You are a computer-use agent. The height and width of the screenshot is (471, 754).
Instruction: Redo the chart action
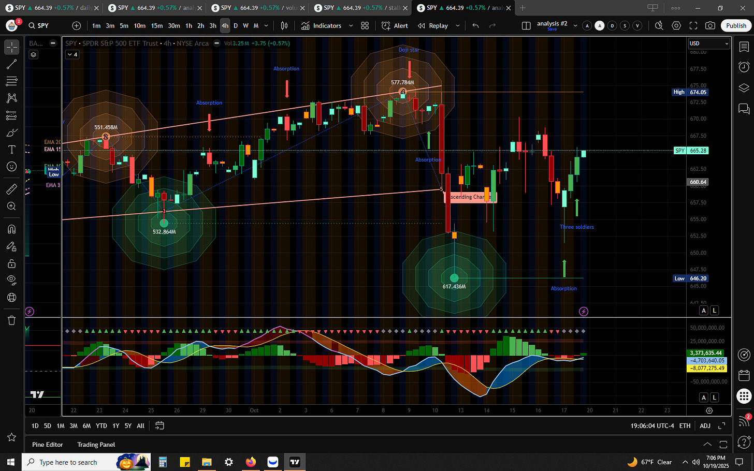492,25
